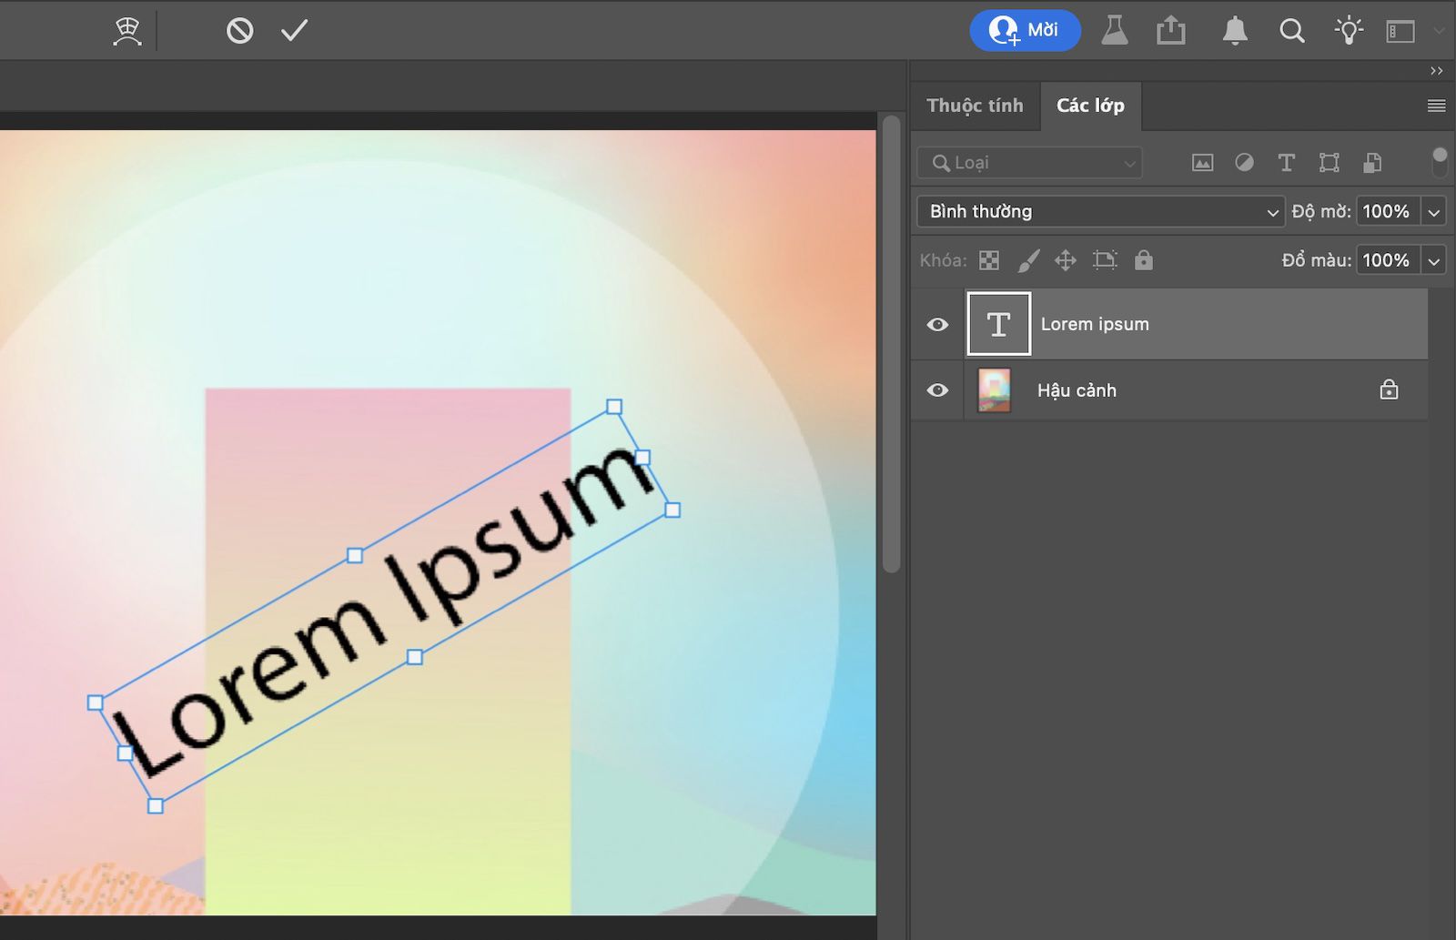Open notifications with the bell icon
The width and height of the screenshot is (1456, 940).
(1234, 31)
